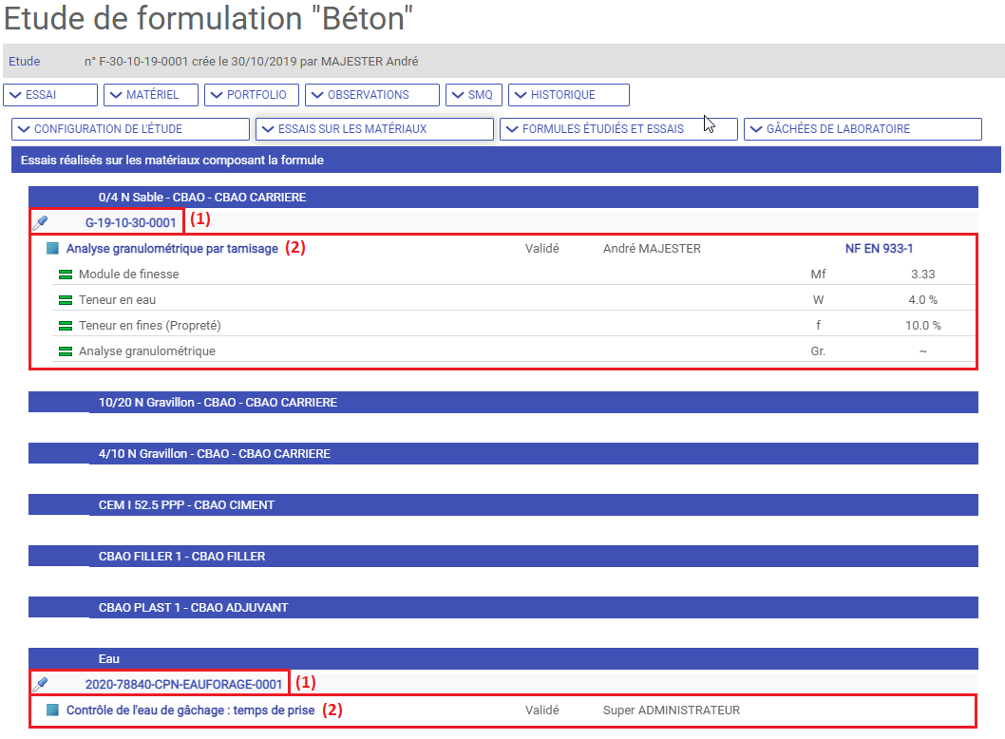Image resolution: width=1005 pixels, height=739 pixels.
Task: Open the PORTFOLIO dropdown
Action: [x=251, y=95]
